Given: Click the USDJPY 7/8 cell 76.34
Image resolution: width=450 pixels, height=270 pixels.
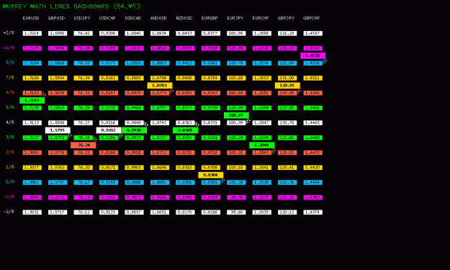Looking at the screenshot, I should (x=84, y=78).
